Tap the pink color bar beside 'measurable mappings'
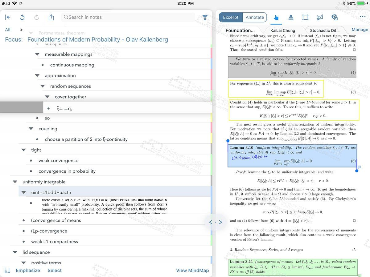The width and height of the screenshot is (370, 277). pos(212,53)
